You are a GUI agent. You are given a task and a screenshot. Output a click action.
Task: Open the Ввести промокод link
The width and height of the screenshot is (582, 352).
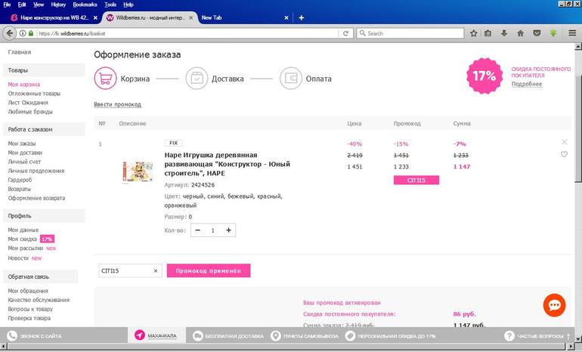(x=117, y=104)
